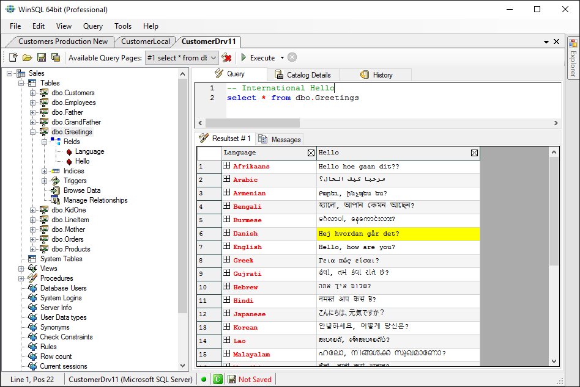Click the Indices node icon
Image resolution: width=580 pixels, height=387 pixels.
click(x=56, y=171)
